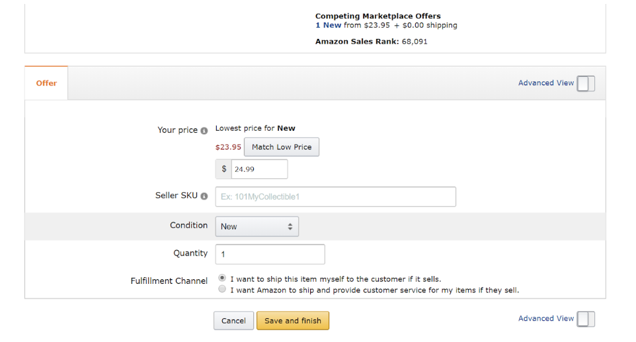
Task: Click the dollar sign prefix of price field
Action: coord(223,169)
